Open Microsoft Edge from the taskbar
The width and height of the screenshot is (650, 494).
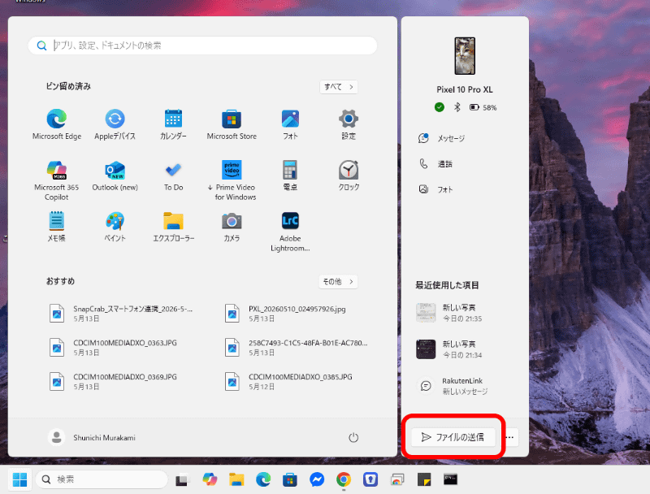[263, 479]
